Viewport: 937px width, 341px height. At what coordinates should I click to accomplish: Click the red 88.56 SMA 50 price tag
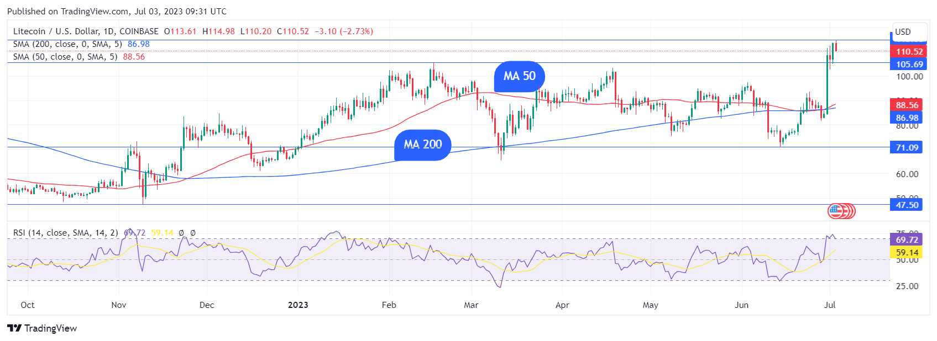(x=907, y=105)
